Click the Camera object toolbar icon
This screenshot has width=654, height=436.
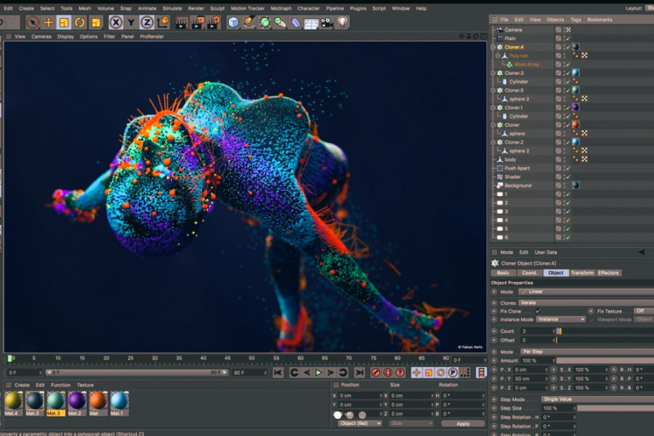(x=326, y=22)
